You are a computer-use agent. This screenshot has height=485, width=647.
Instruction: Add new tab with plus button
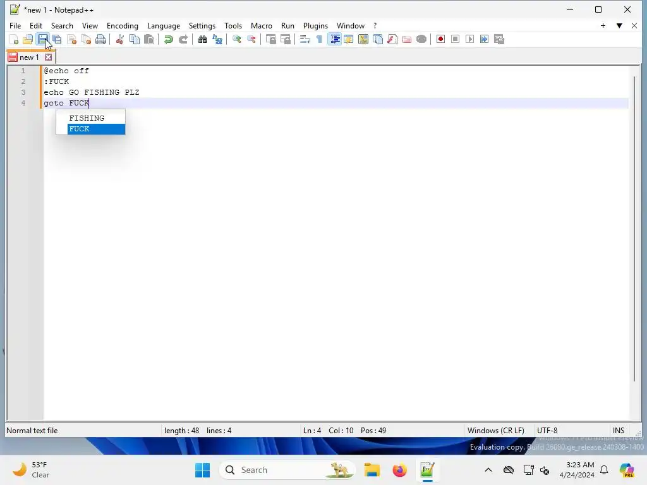point(603,25)
